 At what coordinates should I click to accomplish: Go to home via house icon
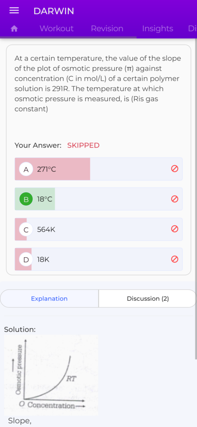[14, 28]
